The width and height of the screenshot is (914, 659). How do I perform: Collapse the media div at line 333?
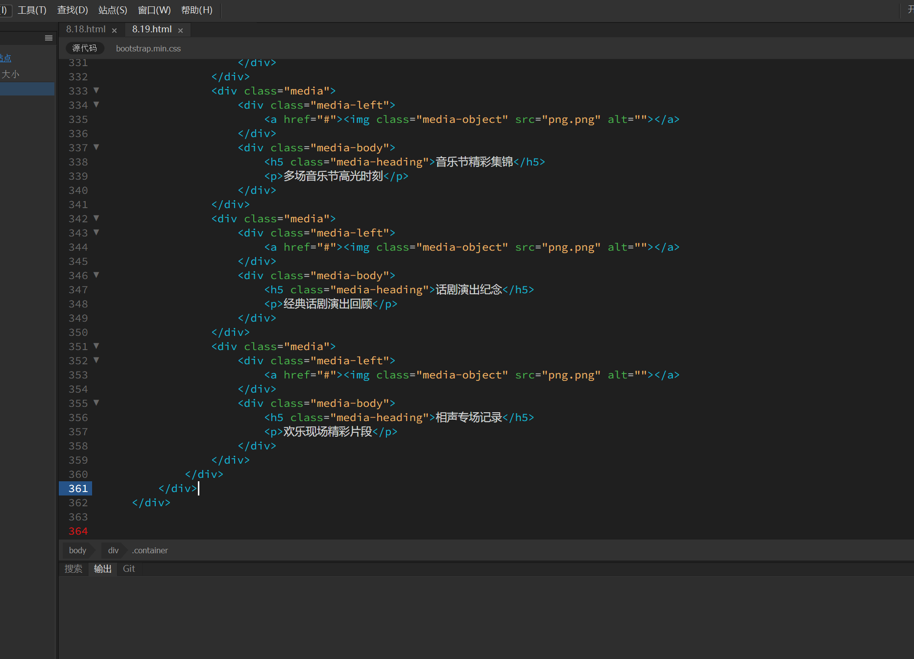point(96,91)
